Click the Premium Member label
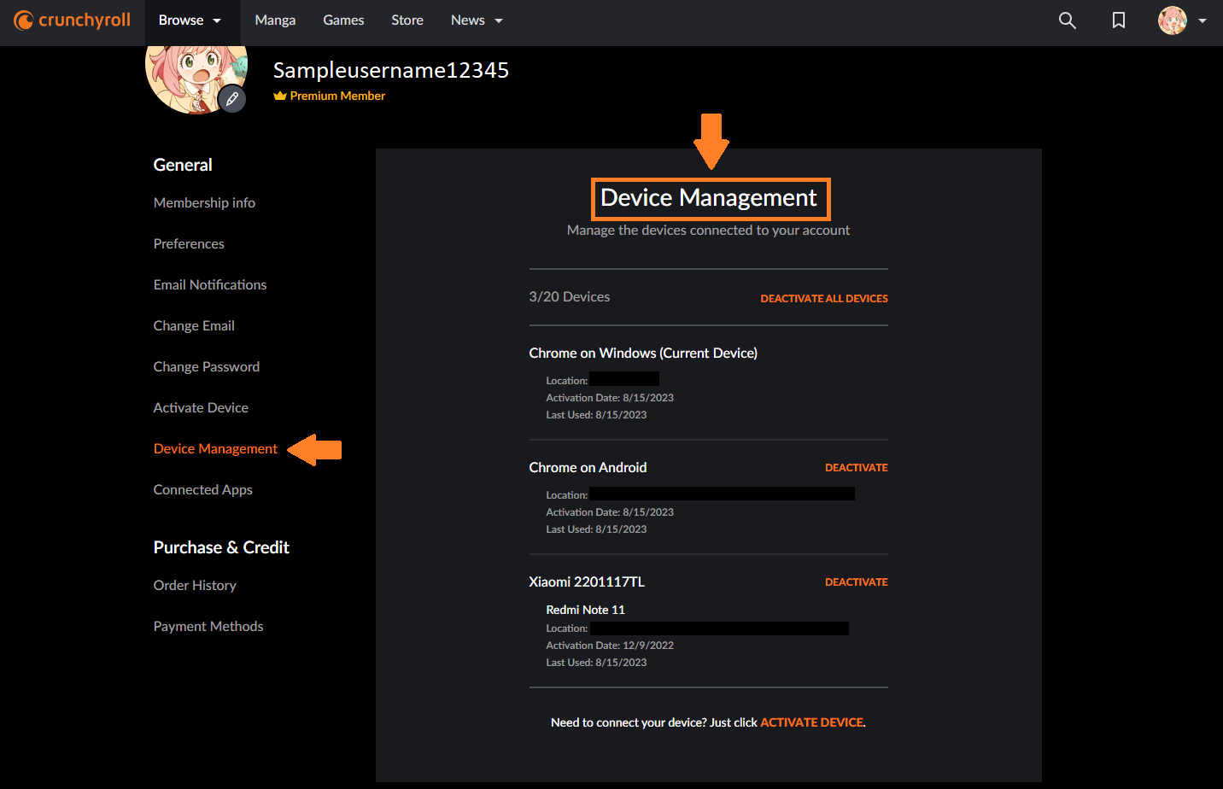 330,96
